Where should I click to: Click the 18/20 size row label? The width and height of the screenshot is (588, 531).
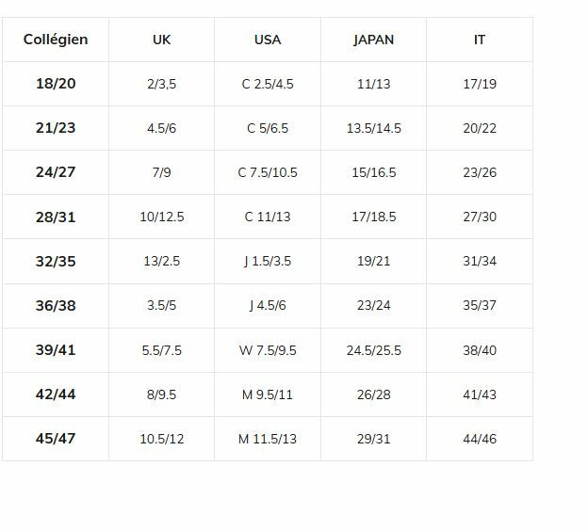click(56, 84)
